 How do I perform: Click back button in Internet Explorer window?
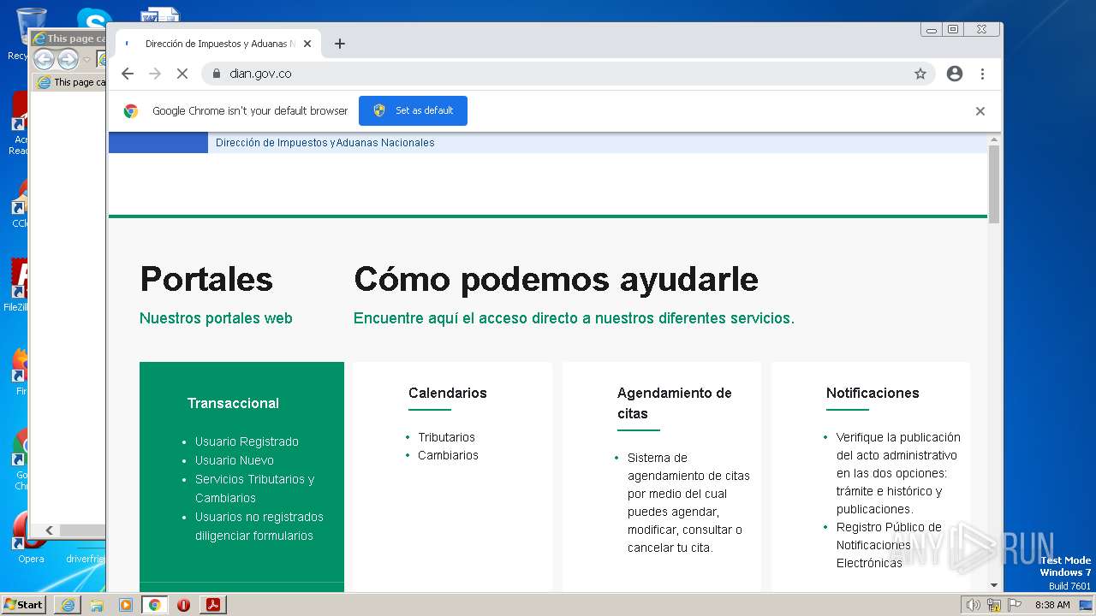(x=44, y=59)
